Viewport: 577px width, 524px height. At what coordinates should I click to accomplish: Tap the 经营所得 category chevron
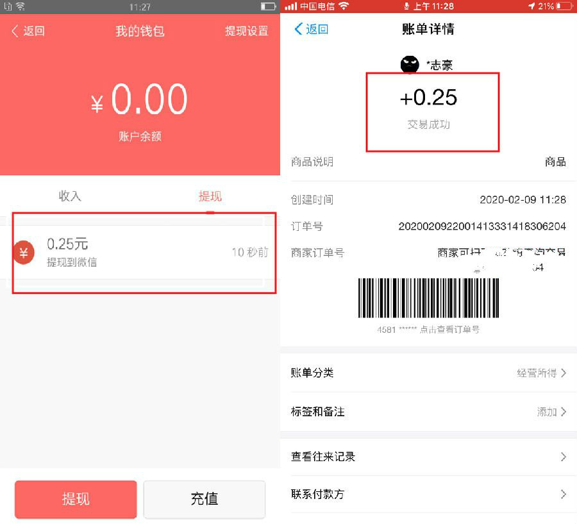coord(564,373)
